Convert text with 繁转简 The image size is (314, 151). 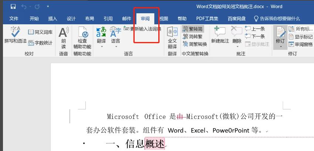(x=193, y=29)
